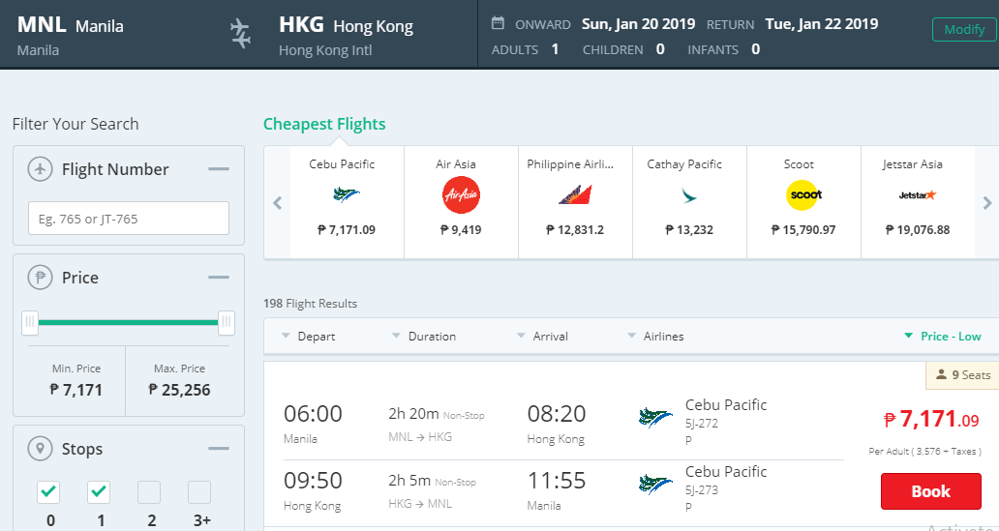Screen dimensions: 999x531
Task: Collapse the Flight Number filter panel
Action: 219,168
